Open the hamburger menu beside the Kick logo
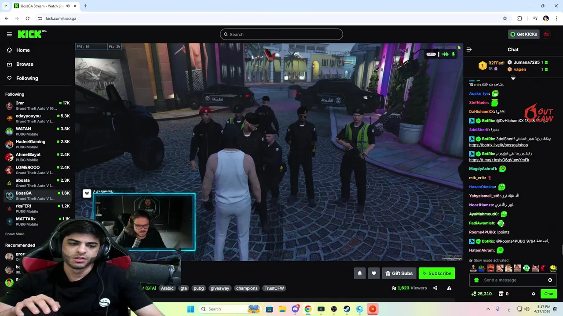 point(9,34)
